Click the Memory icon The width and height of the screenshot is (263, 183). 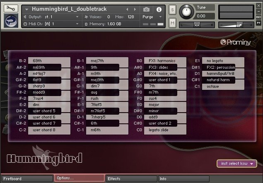click(86, 24)
